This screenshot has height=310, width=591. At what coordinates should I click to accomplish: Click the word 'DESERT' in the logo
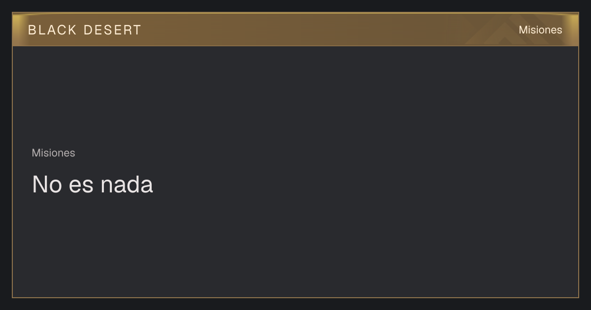pos(112,30)
